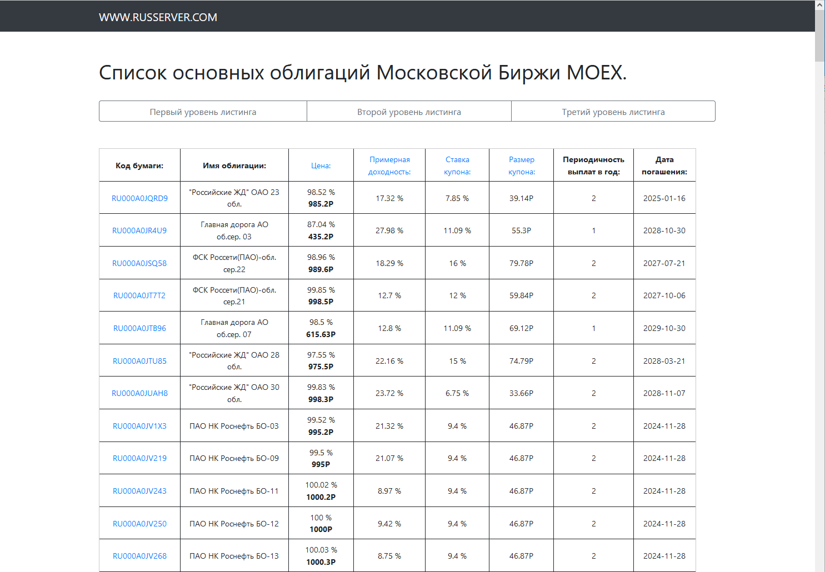
Task: Open bond code RU000A0JV243
Action: [x=139, y=491]
